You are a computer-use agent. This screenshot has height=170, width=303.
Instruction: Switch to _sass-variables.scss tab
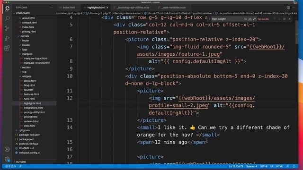pos(174,8)
